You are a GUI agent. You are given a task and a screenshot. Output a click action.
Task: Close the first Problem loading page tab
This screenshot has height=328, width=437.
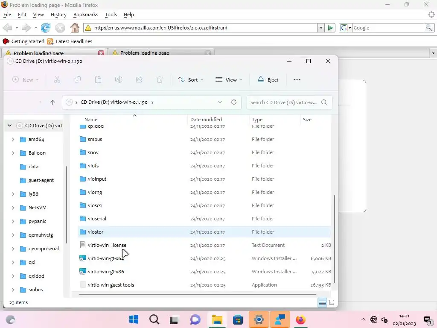101,53
